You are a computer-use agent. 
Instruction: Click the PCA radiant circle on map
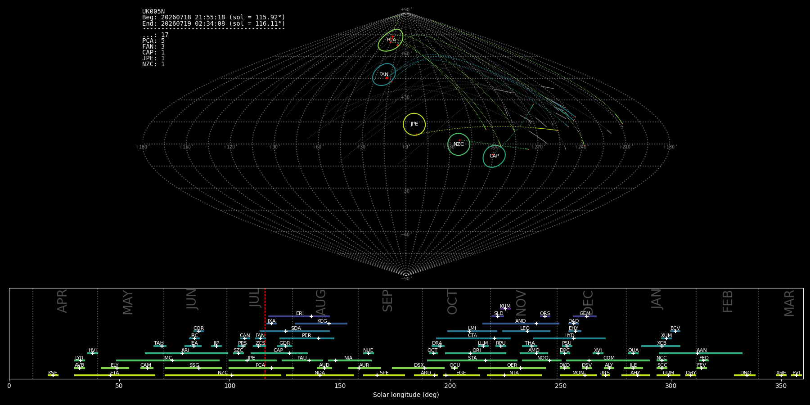[390, 40]
